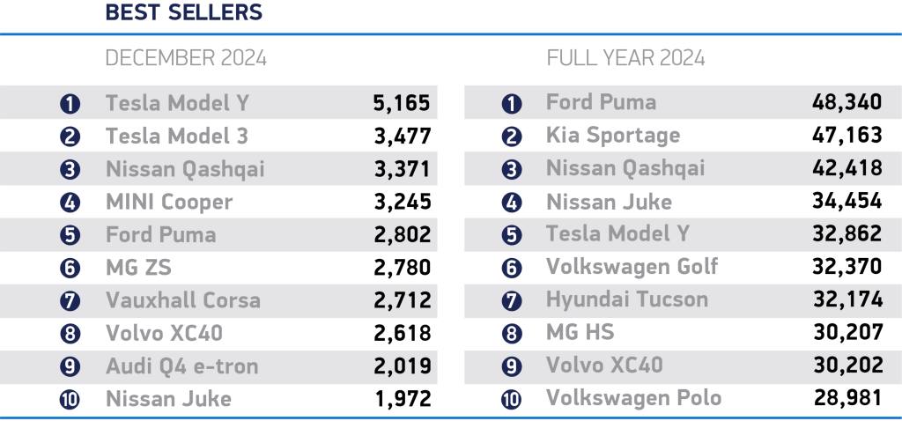Select the rank 1 badge beside Ford Puma full year
902x421 pixels.
pyautogui.click(x=511, y=104)
